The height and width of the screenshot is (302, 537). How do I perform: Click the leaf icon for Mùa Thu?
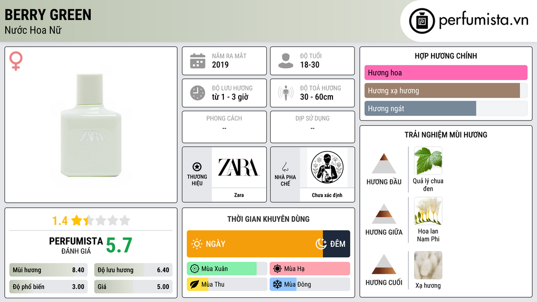tap(195, 284)
